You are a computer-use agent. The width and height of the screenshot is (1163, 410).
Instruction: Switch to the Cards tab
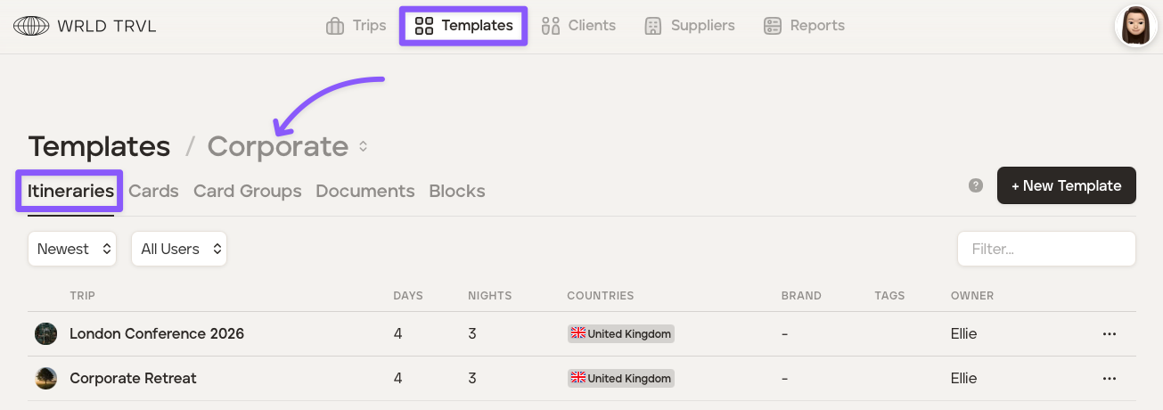coord(153,192)
